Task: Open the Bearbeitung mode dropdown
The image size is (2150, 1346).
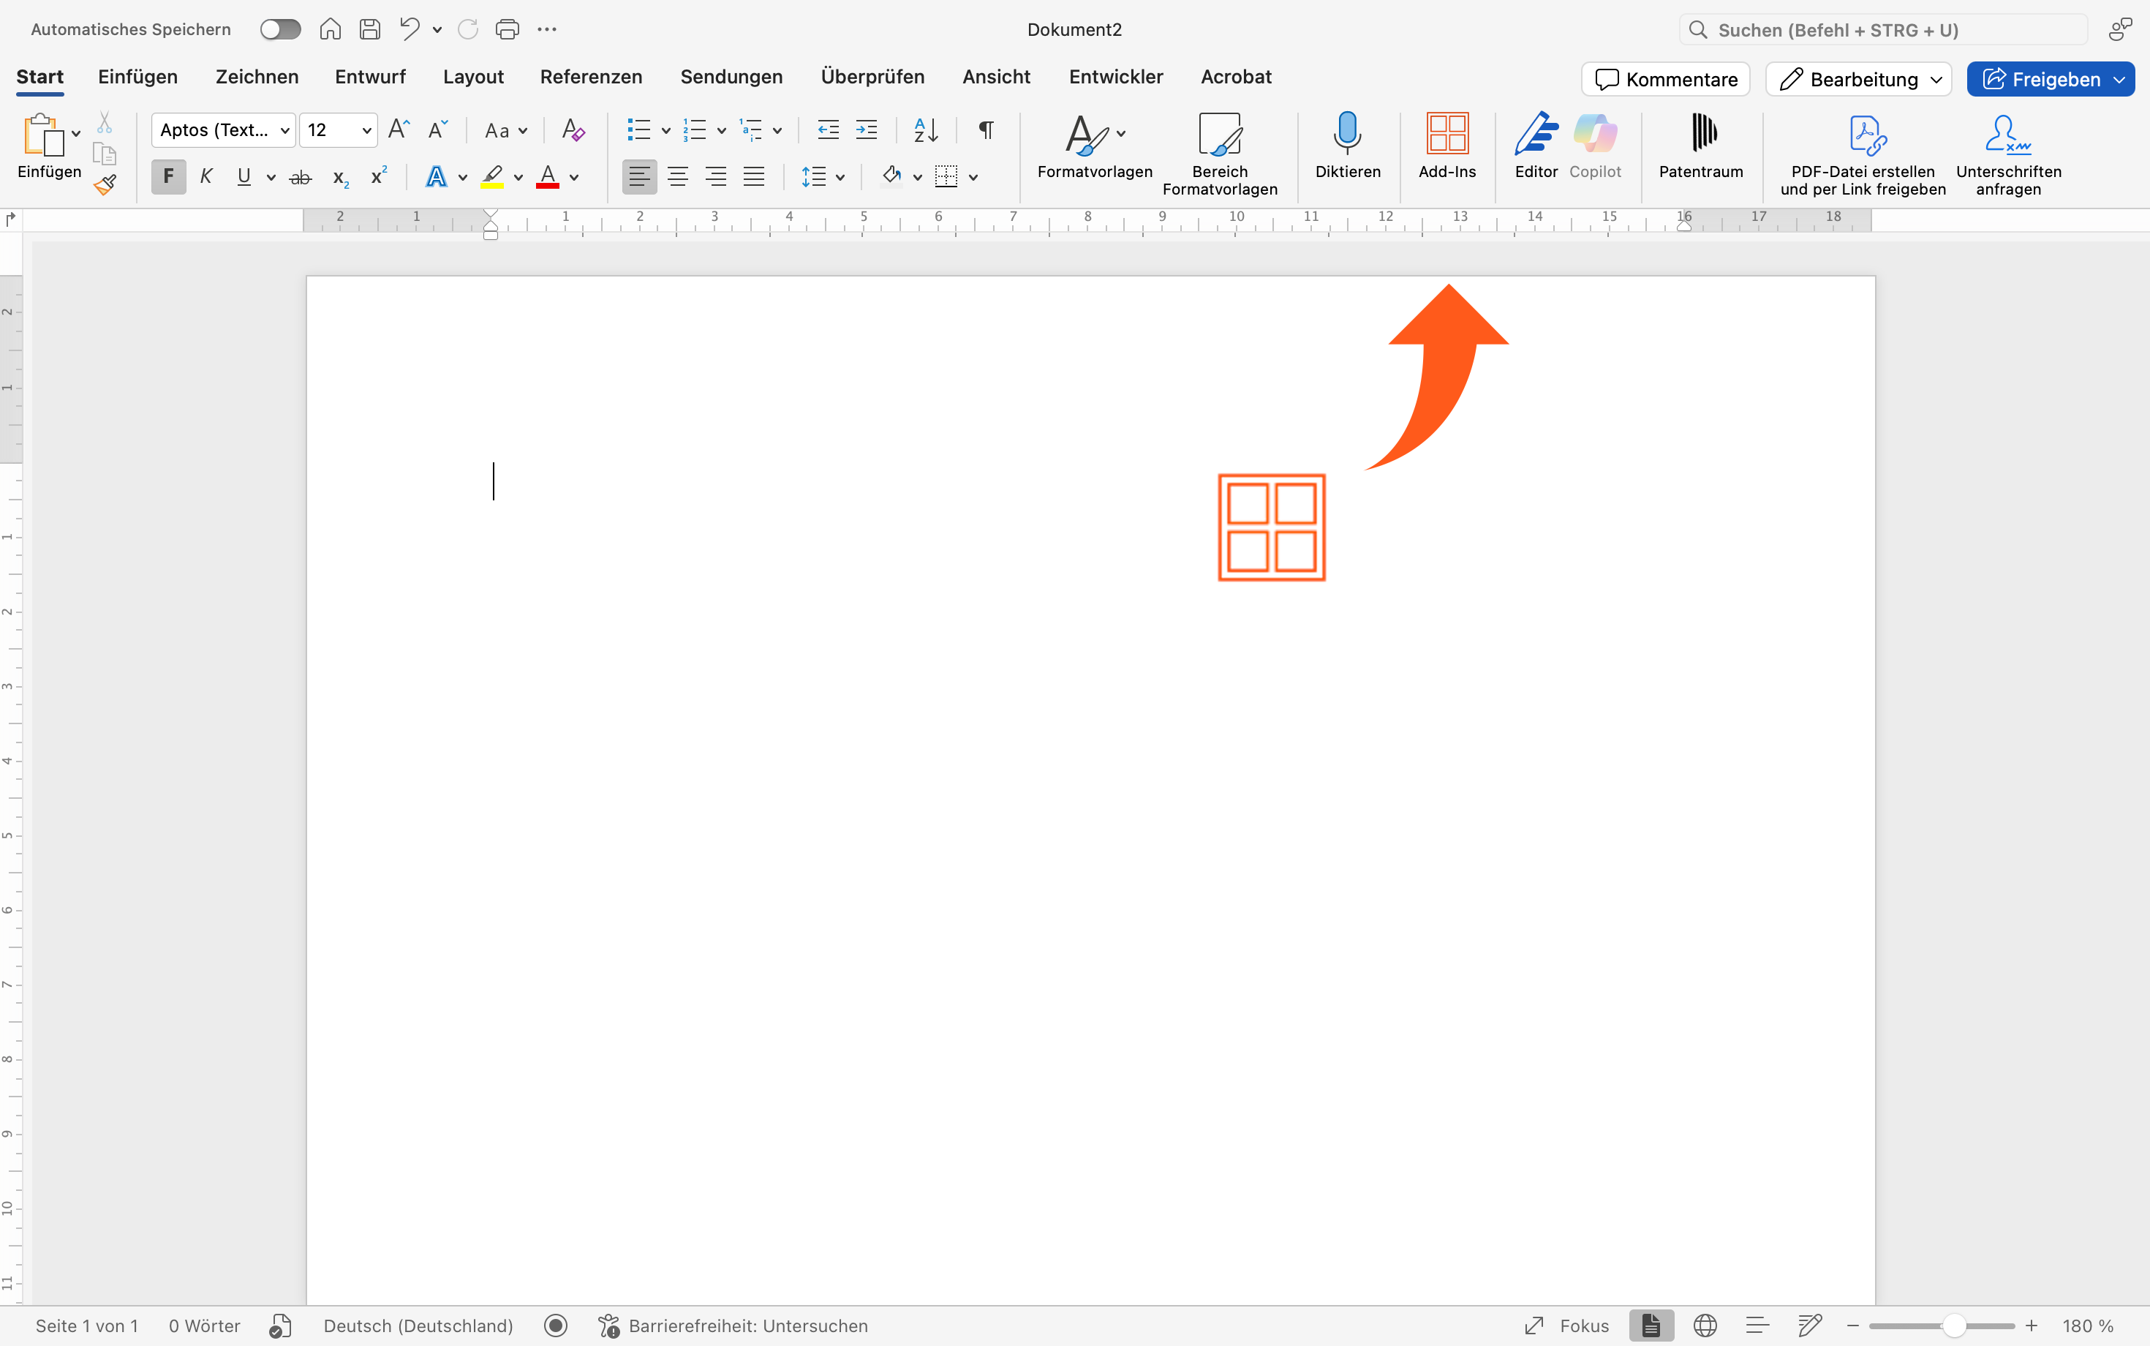Action: tap(1857, 79)
